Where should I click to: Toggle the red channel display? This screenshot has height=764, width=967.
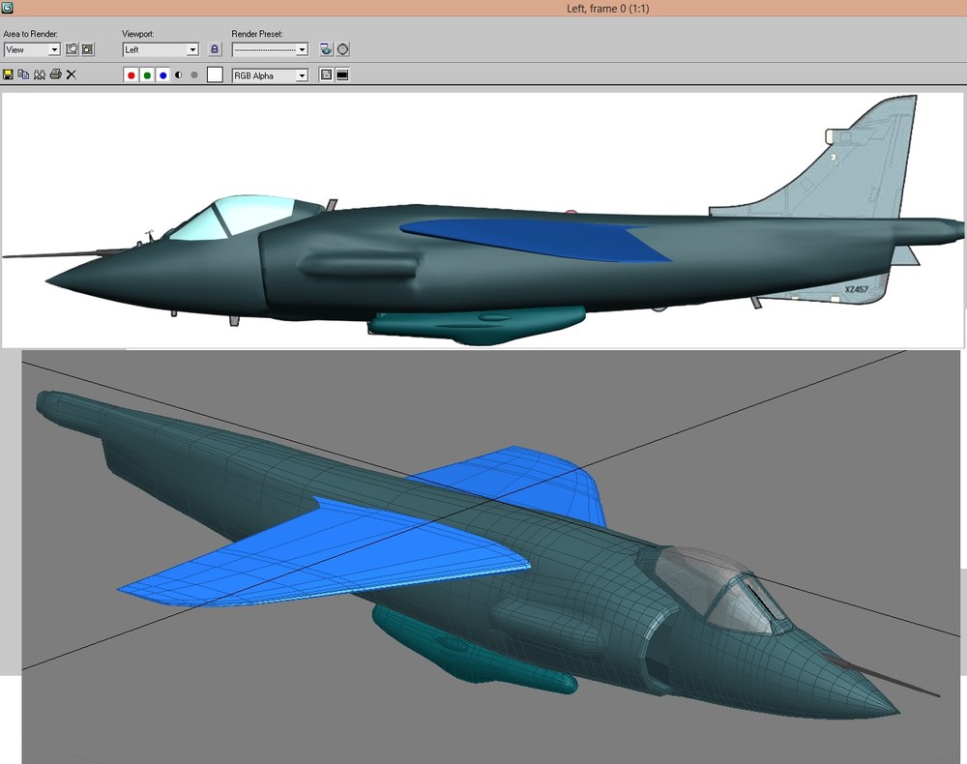[x=131, y=75]
